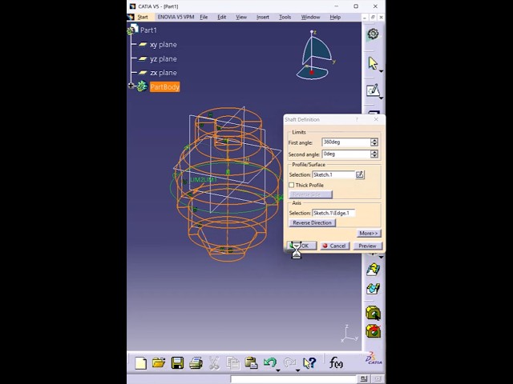Click the sketch edit icon beside Sketch.1

pos(360,174)
